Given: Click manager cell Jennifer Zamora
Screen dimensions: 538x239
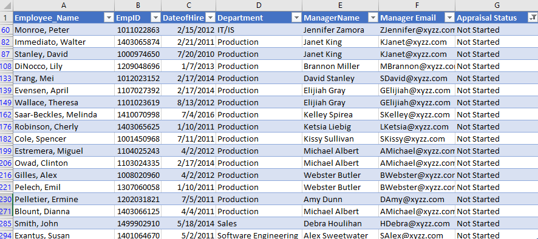Looking at the screenshot, I should [x=341, y=30].
